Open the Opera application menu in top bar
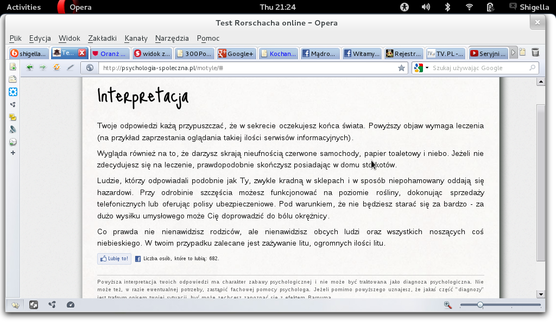Image resolution: width=556 pixels, height=326 pixels. 74,7
